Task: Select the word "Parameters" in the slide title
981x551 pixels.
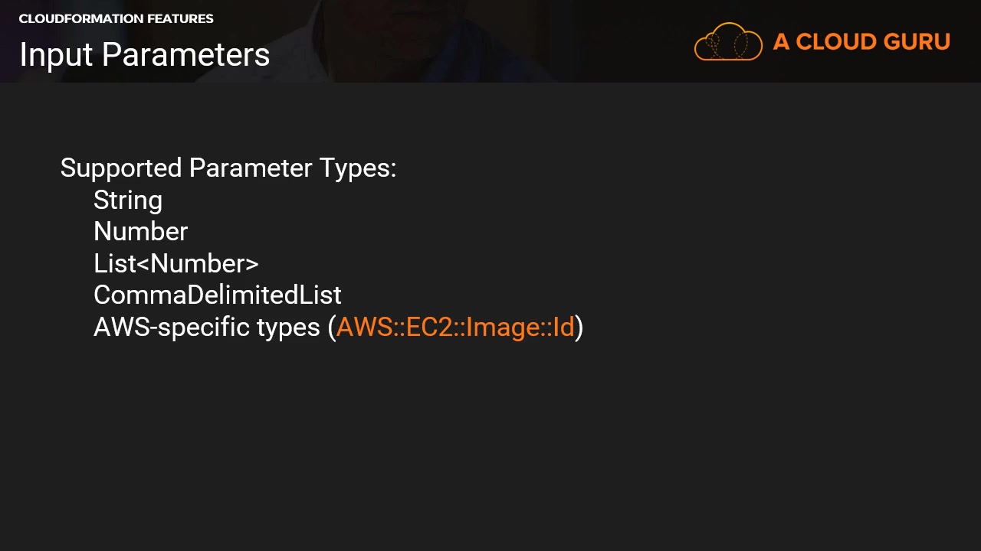Action: coord(185,55)
